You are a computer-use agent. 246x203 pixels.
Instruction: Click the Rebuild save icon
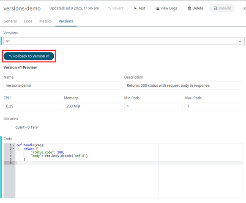pyautogui.click(x=216, y=8)
